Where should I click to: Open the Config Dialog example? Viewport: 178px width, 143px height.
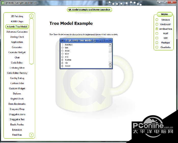coord(17,78)
